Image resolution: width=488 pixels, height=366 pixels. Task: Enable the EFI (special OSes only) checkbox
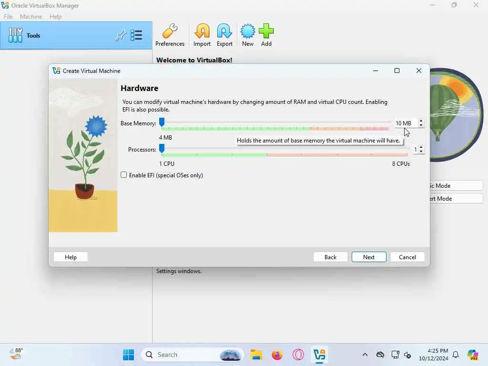tap(123, 175)
